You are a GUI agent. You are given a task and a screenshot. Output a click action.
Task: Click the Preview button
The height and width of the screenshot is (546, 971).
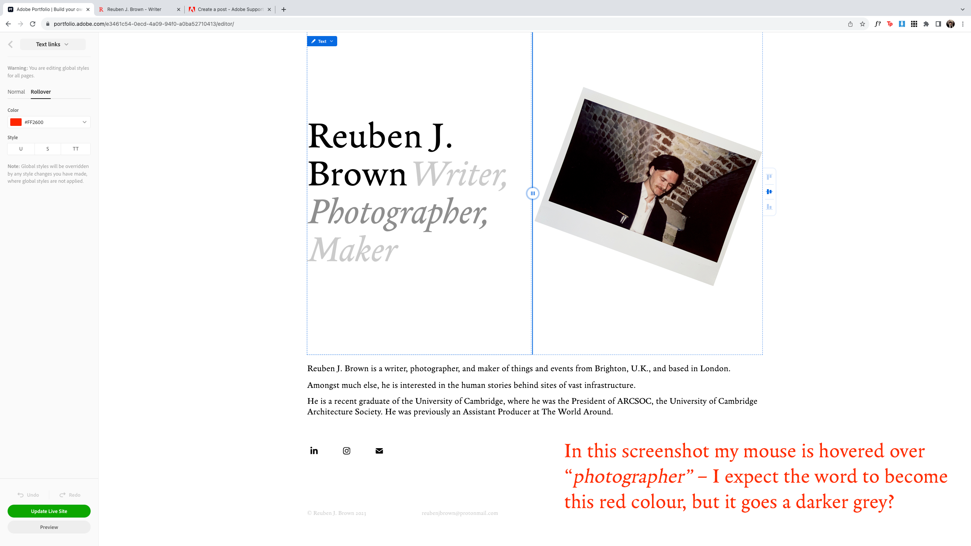(x=49, y=527)
